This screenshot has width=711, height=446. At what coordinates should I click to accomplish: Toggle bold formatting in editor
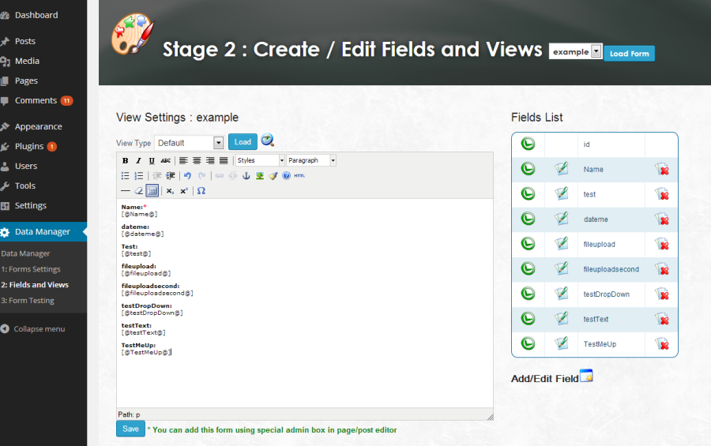click(x=125, y=160)
